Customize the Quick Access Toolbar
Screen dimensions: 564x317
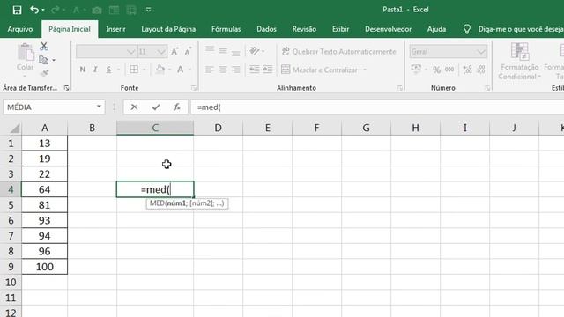(148, 10)
